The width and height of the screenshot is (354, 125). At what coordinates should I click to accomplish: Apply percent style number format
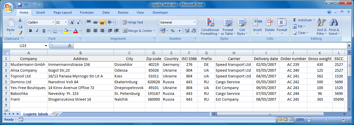pyautogui.click(x=172, y=30)
